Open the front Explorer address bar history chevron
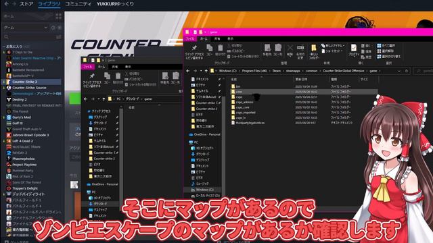The image size is (433, 243). 399,71
